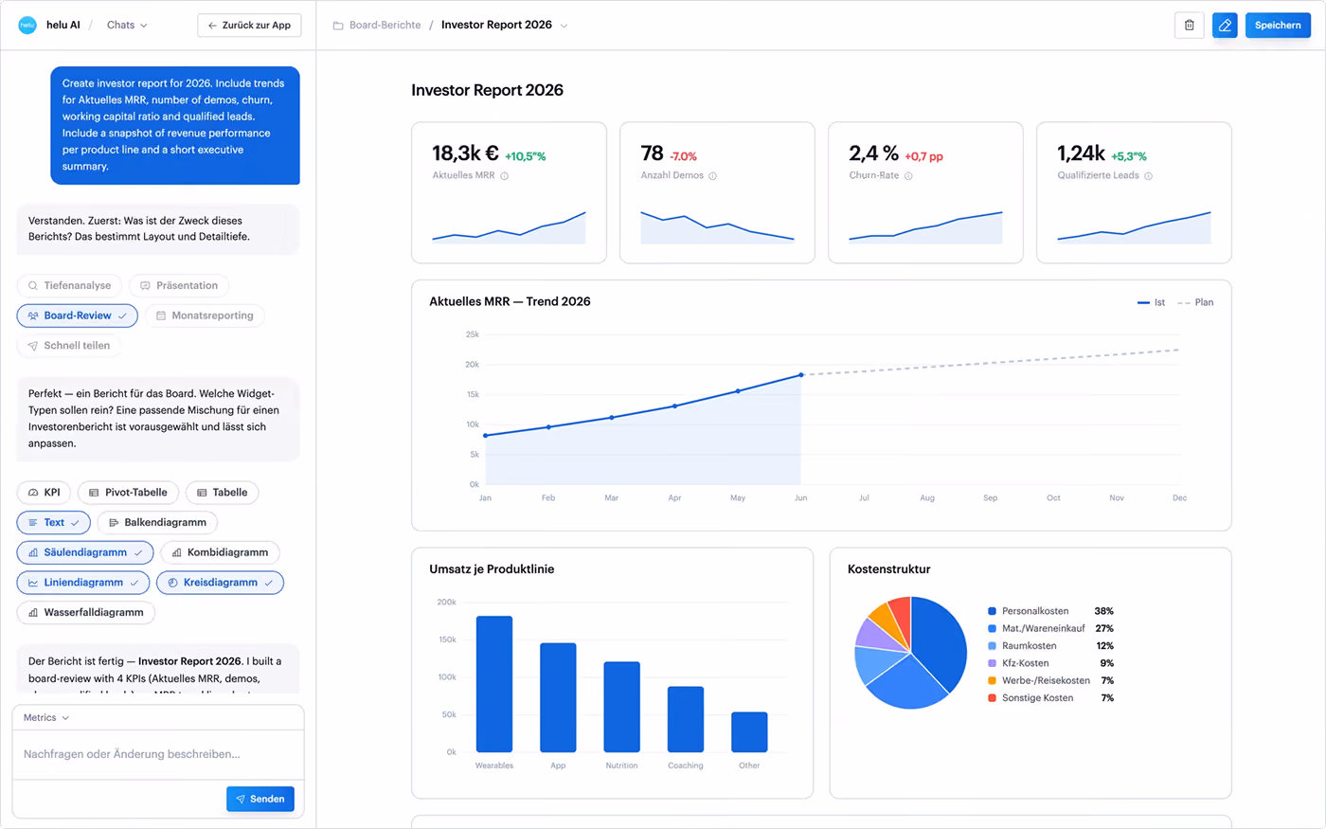
Task: Click the folder icon before Board-Berichte
Action: coord(338,26)
